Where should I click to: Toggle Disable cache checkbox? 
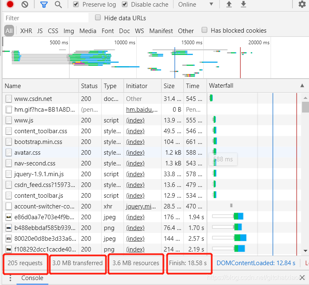124,4
